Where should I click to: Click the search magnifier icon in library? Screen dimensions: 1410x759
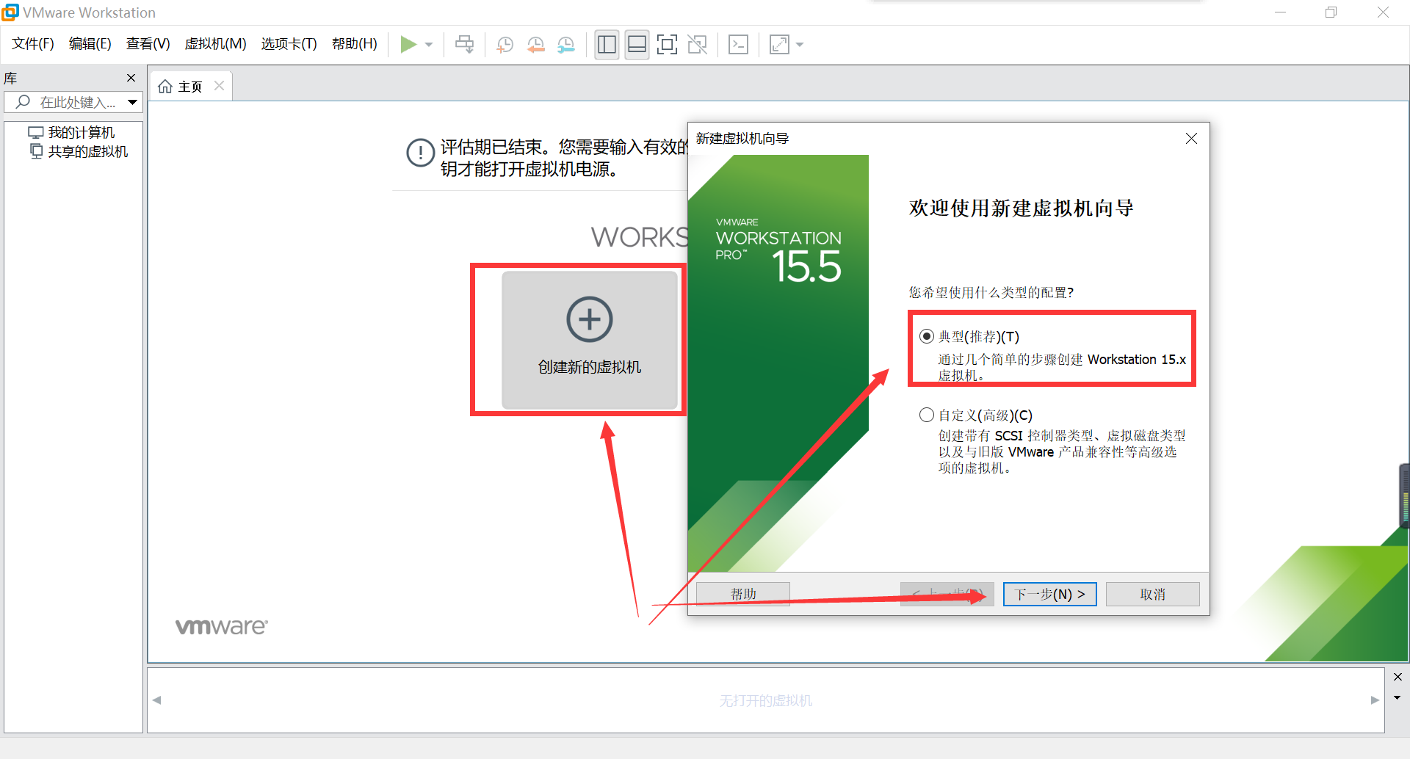point(23,102)
